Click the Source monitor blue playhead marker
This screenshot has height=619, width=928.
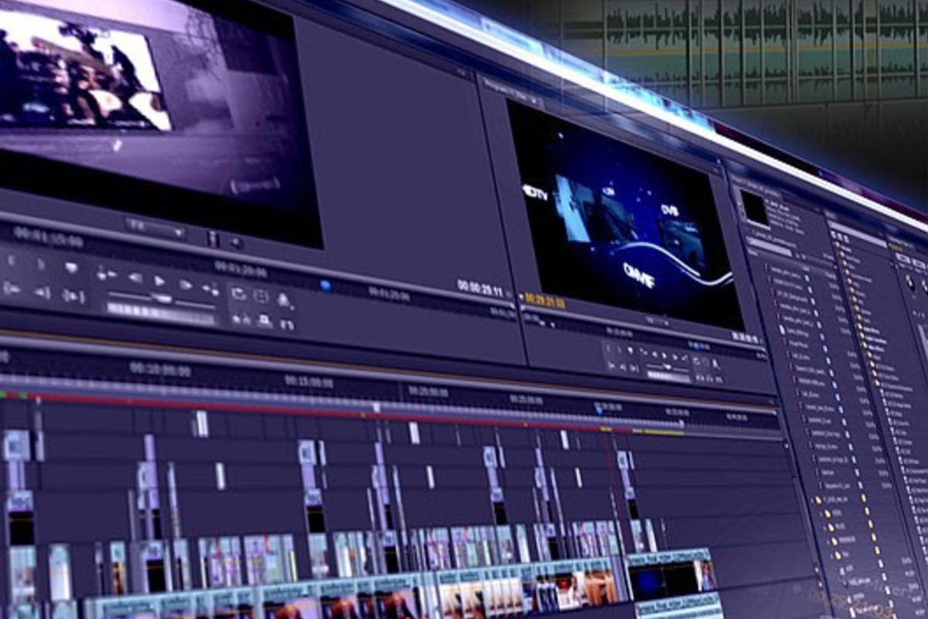click(326, 286)
